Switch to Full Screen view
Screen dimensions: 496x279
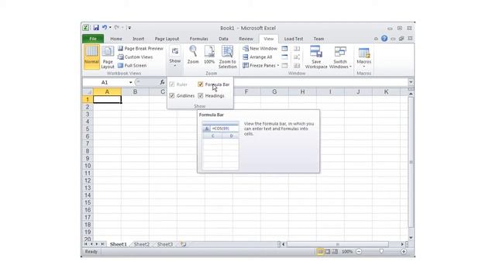(x=132, y=65)
